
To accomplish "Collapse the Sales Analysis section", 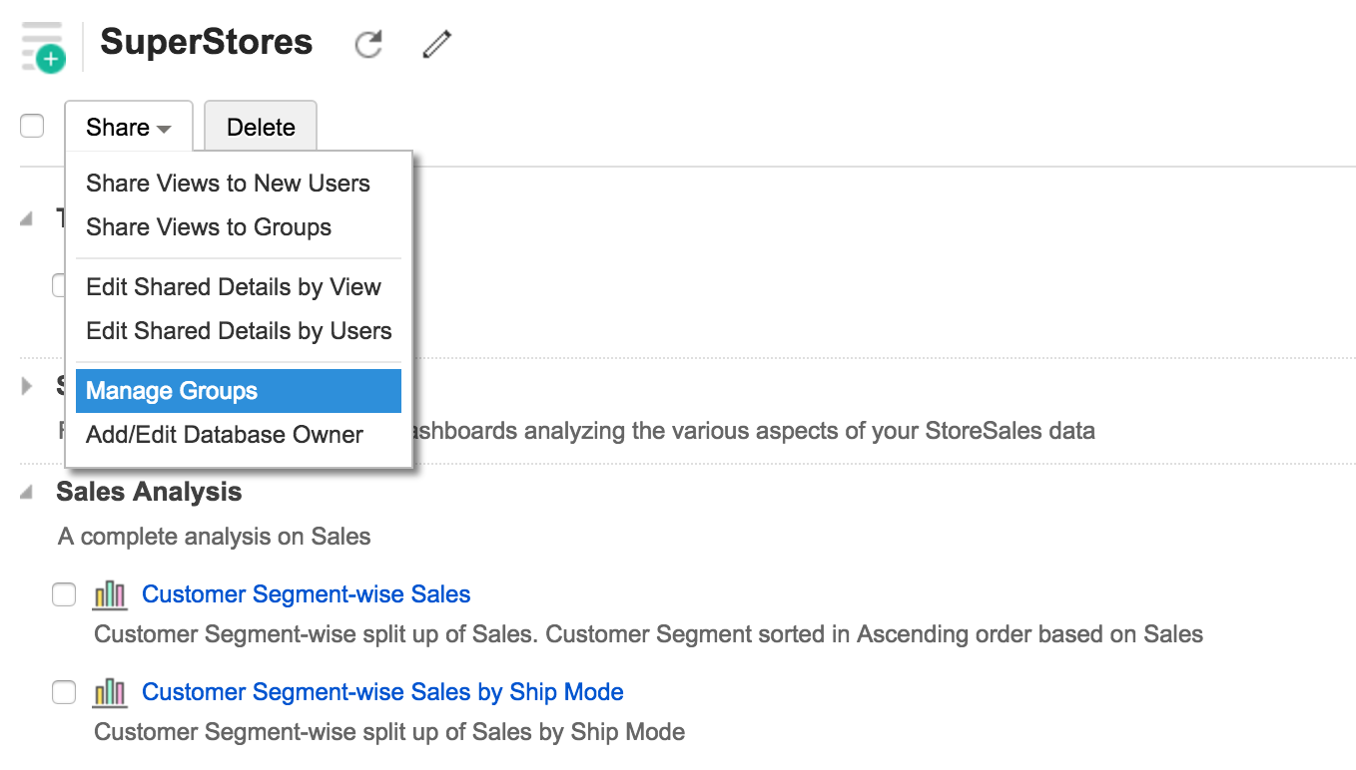I will tap(27, 493).
